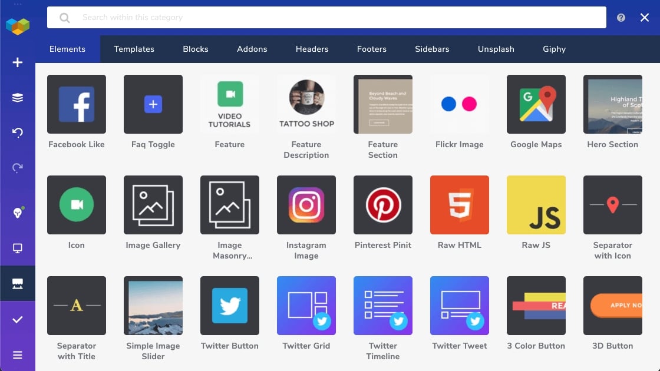
Task: Select the Separator with Title element
Action: pyautogui.click(x=77, y=306)
